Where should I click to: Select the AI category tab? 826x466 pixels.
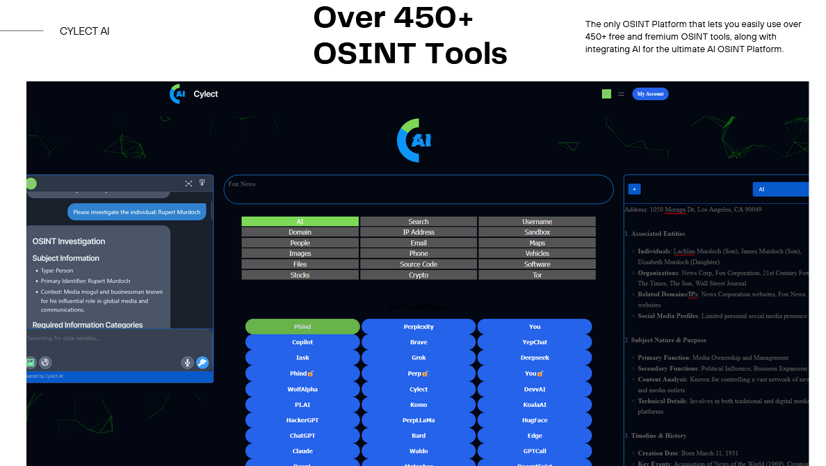click(x=300, y=221)
